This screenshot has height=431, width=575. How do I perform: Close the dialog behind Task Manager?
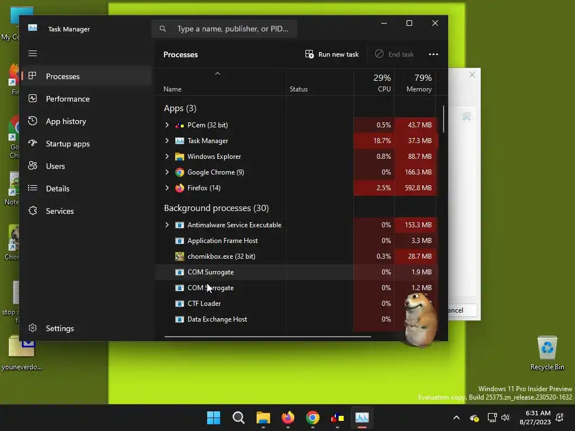pos(472,75)
